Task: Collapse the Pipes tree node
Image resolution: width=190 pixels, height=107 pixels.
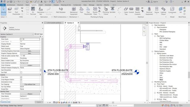Action: [x=152, y=34]
